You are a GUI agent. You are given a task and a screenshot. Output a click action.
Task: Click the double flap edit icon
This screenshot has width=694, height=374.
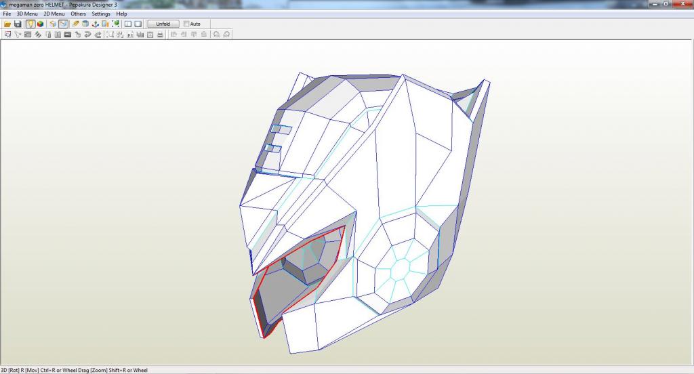pyautogui.click(x=58, y=35)
